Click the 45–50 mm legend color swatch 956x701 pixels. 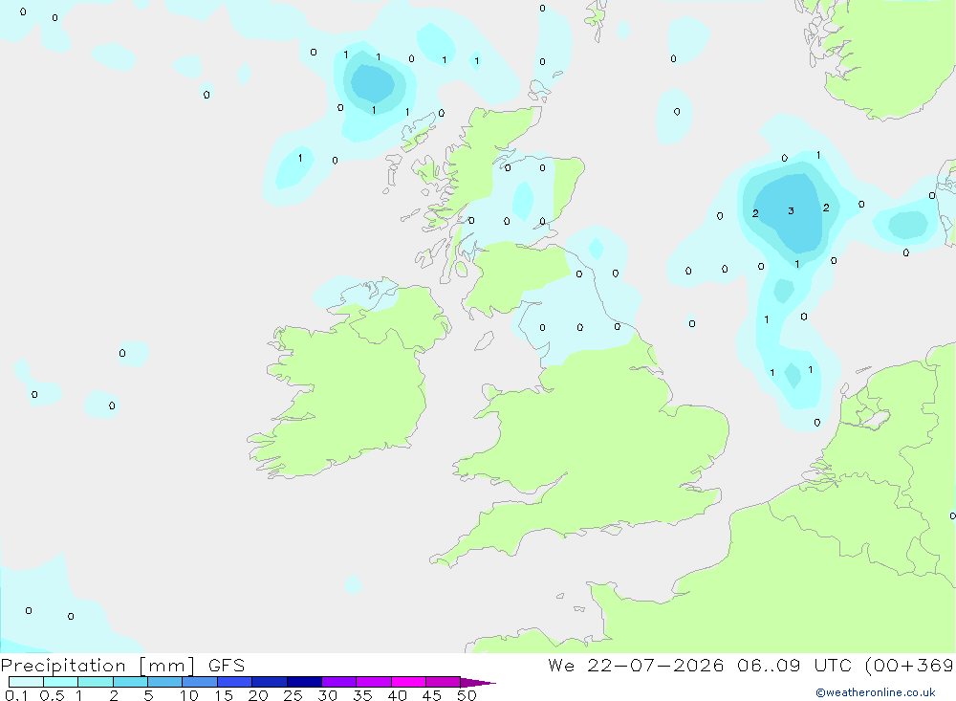point(444,682)
